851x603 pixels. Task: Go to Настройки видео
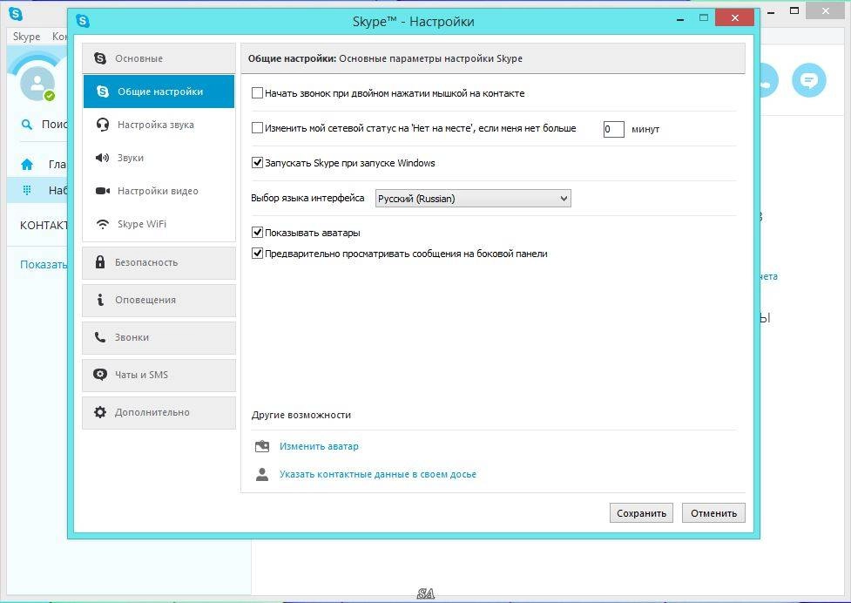[159, 191]
